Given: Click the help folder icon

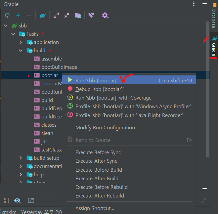Looking at the screenshot, I should 30,174.
